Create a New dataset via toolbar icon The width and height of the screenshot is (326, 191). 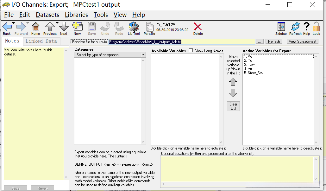(x=77, y=27)
